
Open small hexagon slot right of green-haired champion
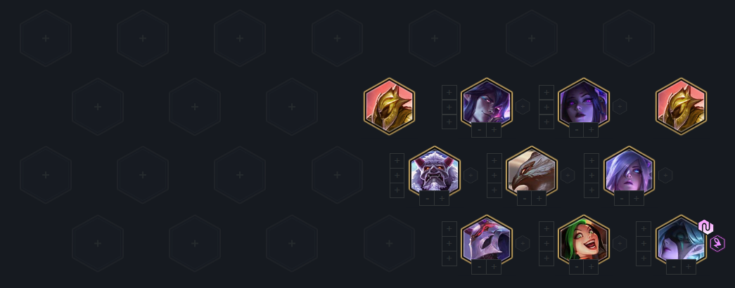(619, 244)
